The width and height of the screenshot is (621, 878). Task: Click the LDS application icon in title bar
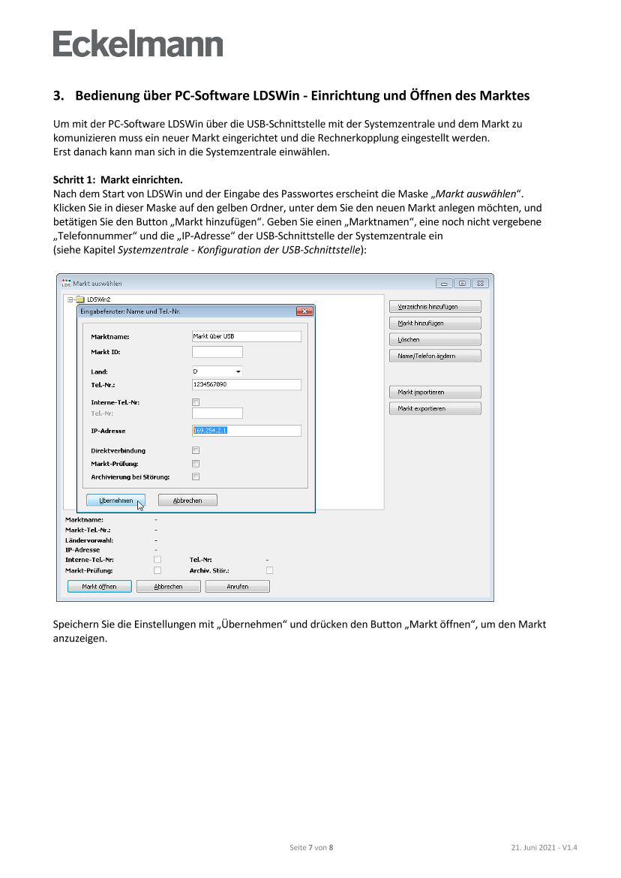[66, 283]
